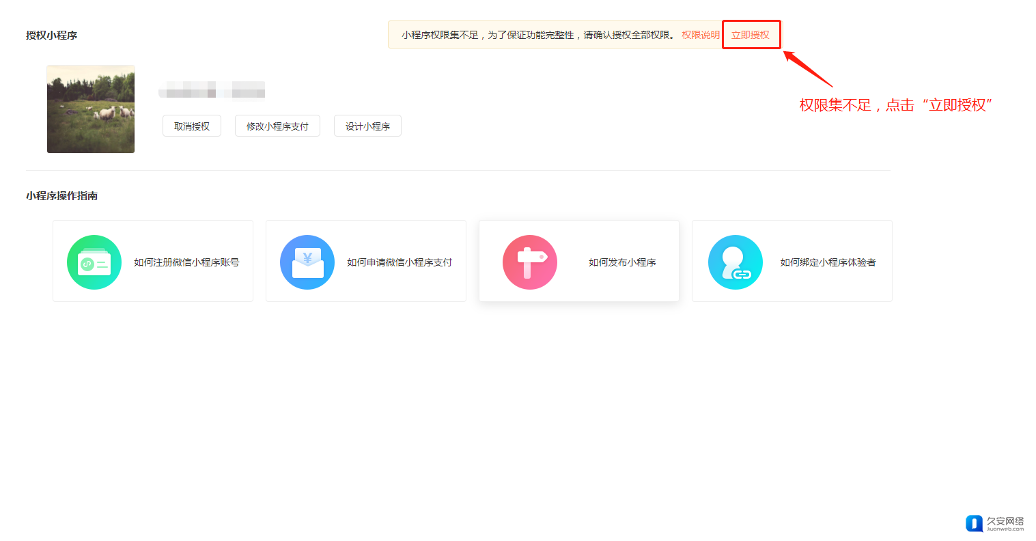This screenshot has height=541, width=1036.
Task: Click the pink signpost publish icon
Action: pyautogui.click(x=530, y=262)
